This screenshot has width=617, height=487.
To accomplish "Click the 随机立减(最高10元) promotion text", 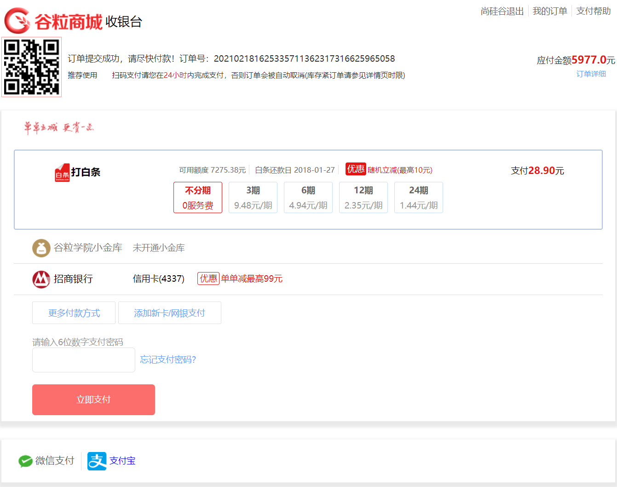I will tap(400, 170).
